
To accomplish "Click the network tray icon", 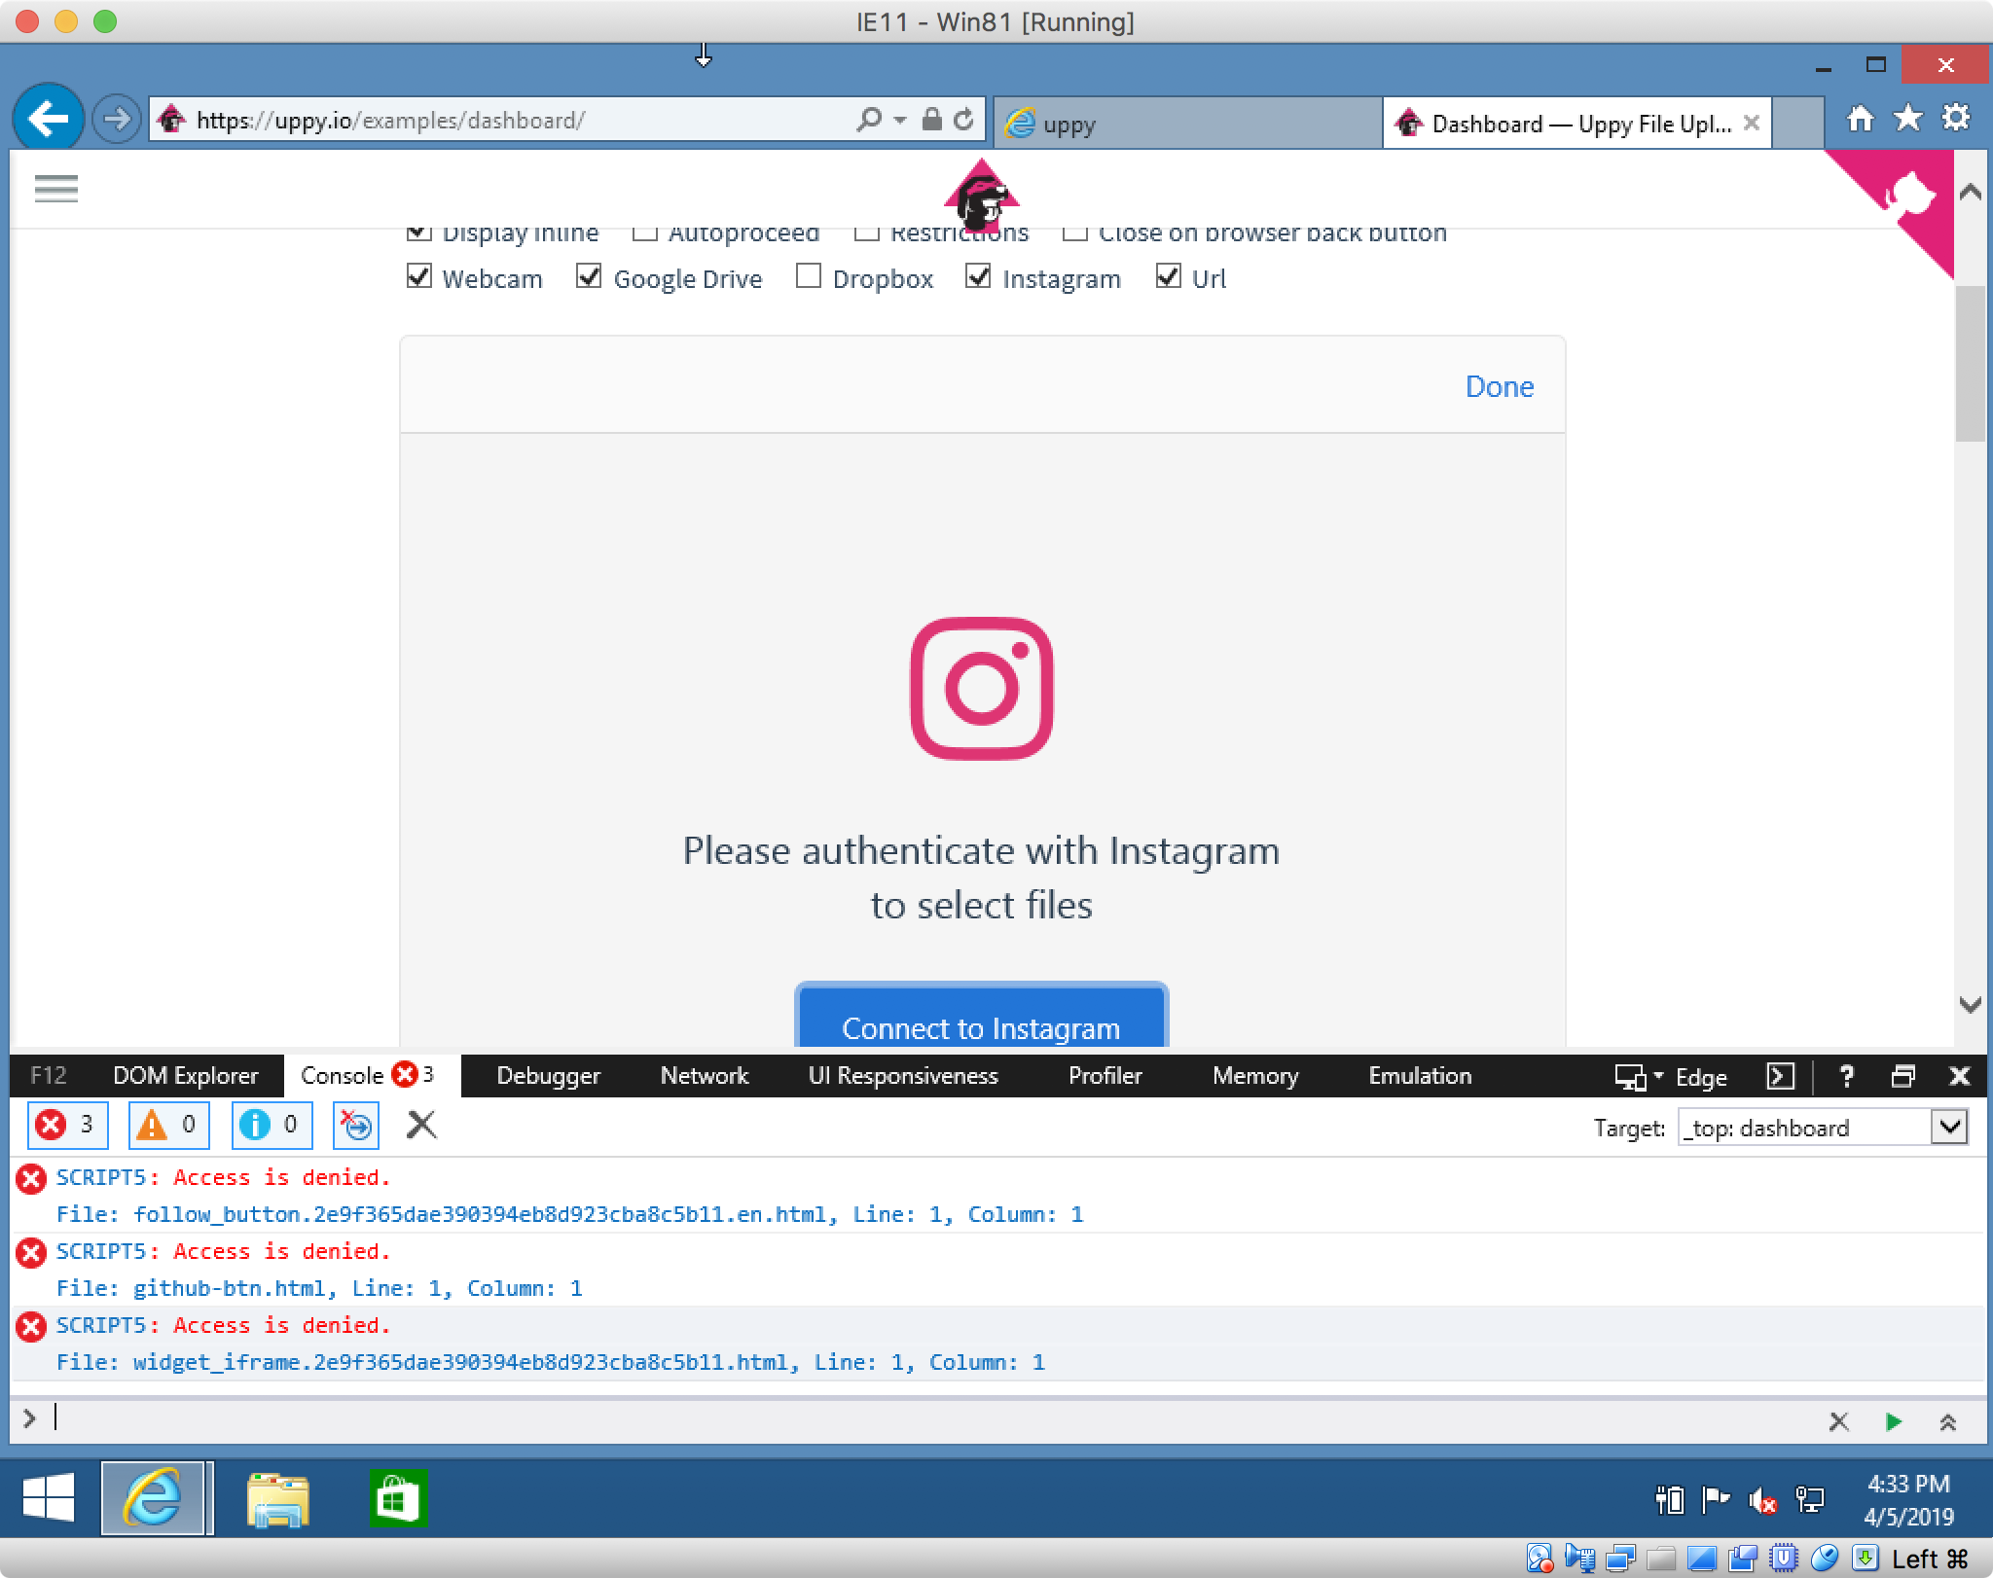I will (1810, 1500).
